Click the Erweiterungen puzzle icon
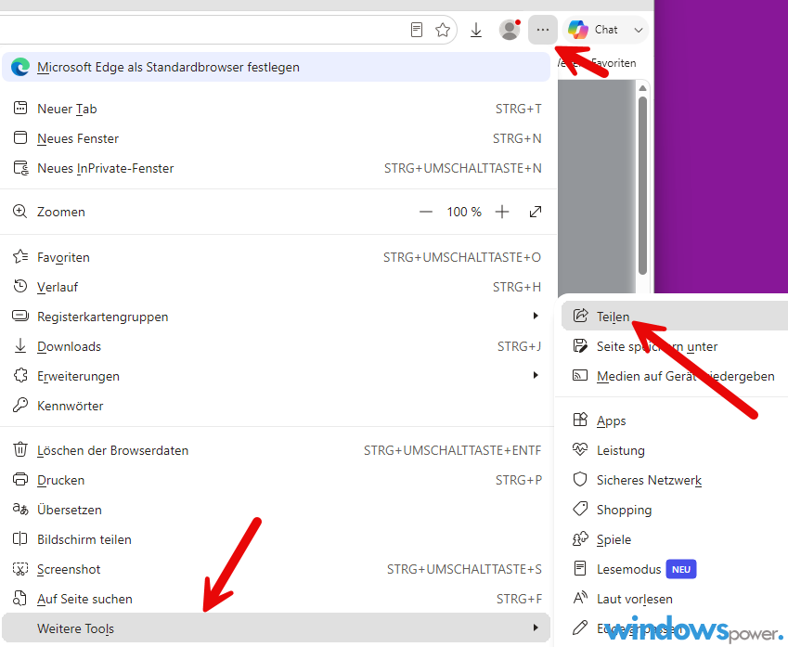The height and width of the screenshot is (647, 788). coord(20,375)
